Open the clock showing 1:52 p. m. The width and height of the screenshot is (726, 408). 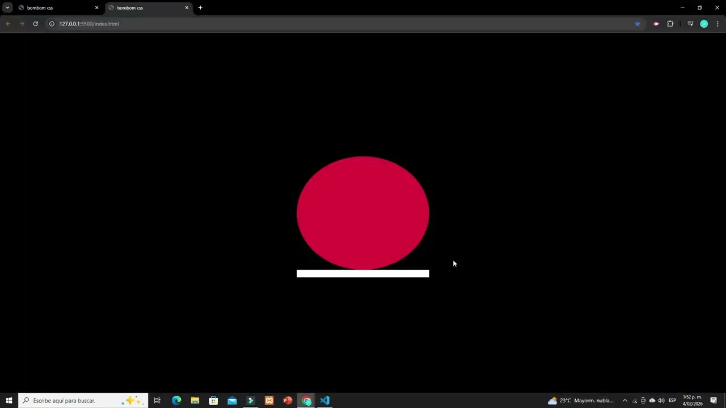click(x=693, y=401)
